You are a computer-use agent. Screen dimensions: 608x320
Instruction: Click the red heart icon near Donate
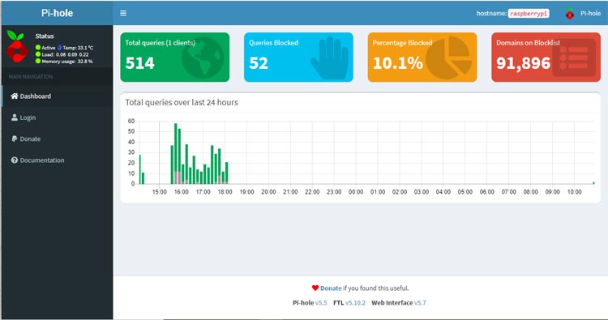pyautogui.click(x=315, y=288)
